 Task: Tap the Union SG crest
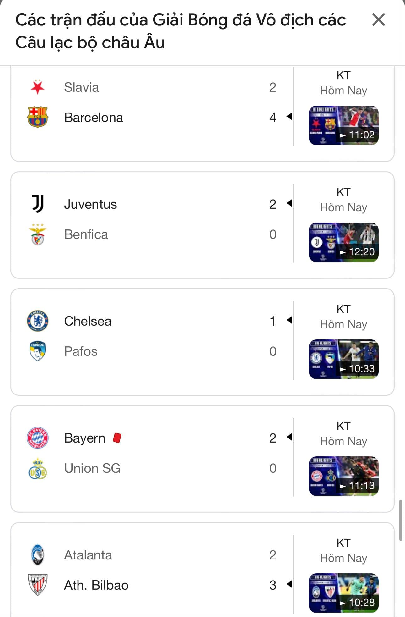pos(38,468)
